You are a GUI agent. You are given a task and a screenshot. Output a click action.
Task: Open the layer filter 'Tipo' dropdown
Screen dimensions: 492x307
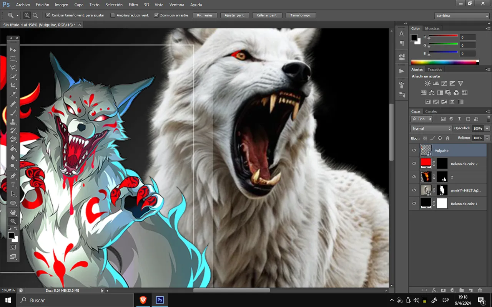(x=422, y=119)
